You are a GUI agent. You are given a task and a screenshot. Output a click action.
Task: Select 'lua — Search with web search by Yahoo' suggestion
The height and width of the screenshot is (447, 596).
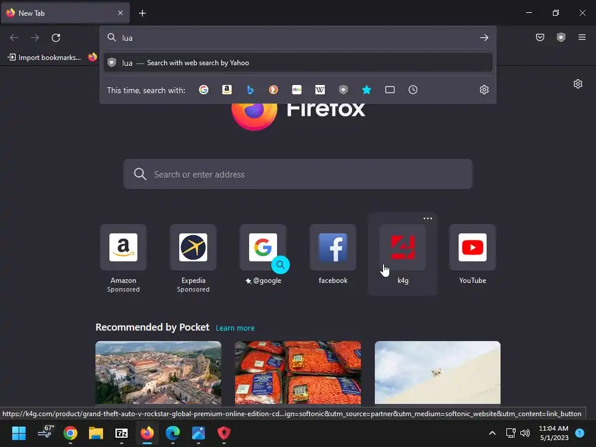297,63
